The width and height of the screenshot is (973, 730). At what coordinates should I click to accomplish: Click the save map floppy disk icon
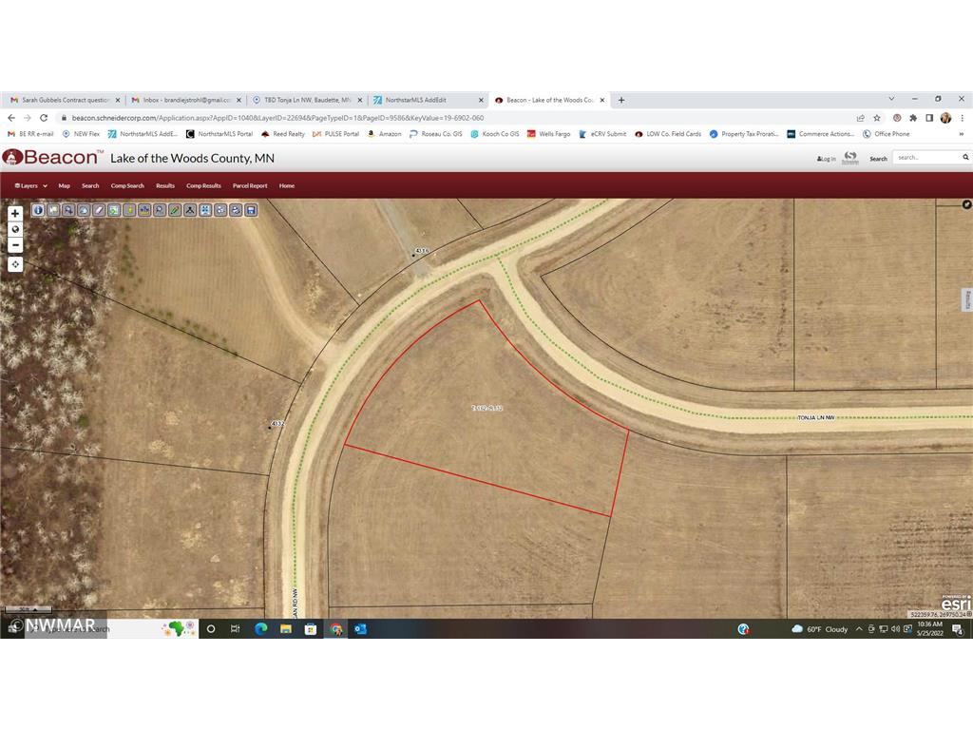(x=251, y=210)
